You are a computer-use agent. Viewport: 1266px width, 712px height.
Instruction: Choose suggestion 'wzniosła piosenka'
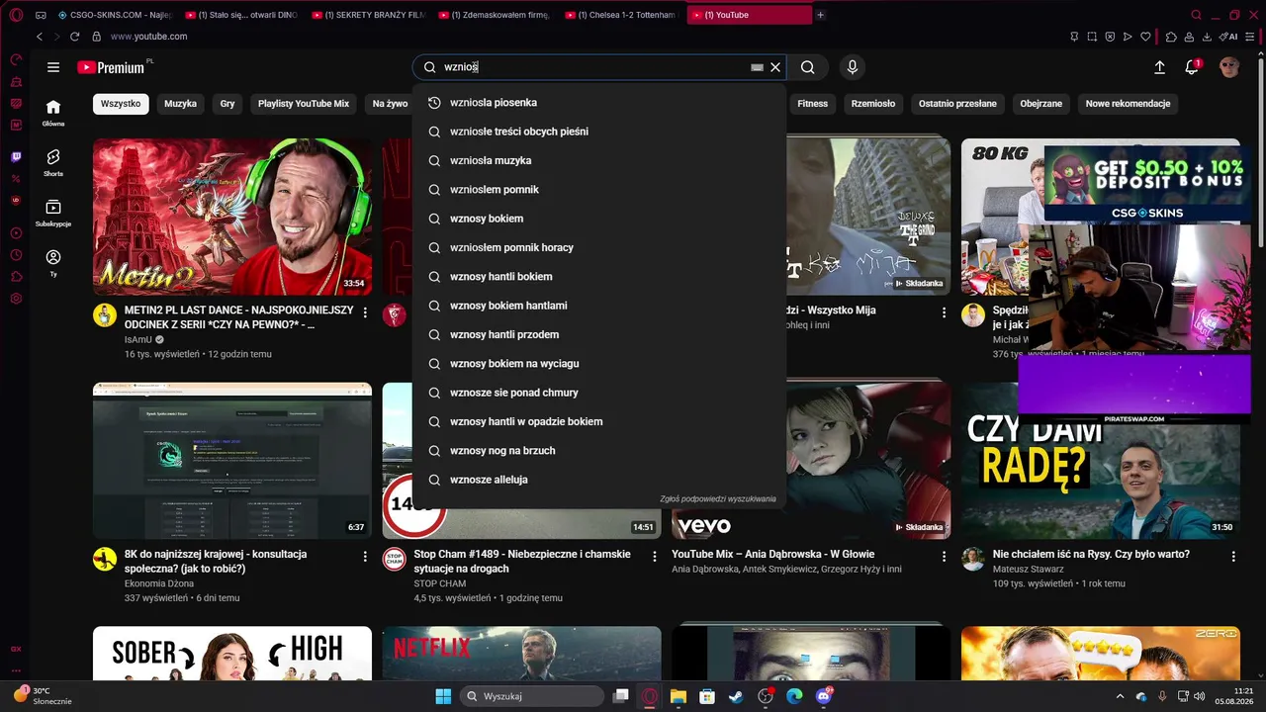599,103
